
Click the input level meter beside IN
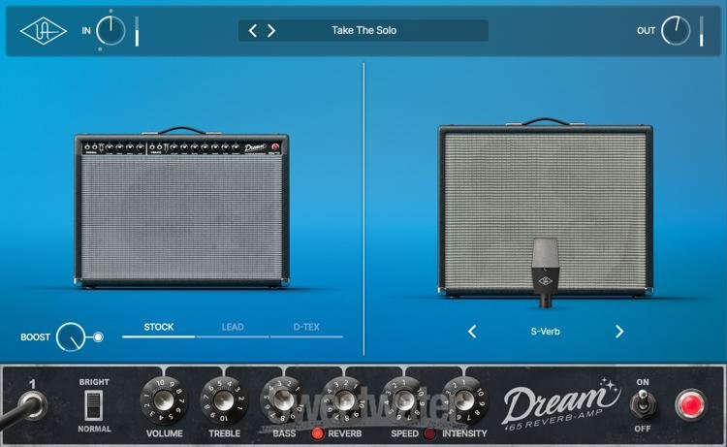click(x=137, y=31)
